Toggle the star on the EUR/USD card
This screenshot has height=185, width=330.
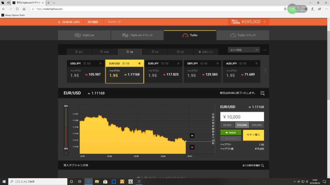click(x=139, y=64)
